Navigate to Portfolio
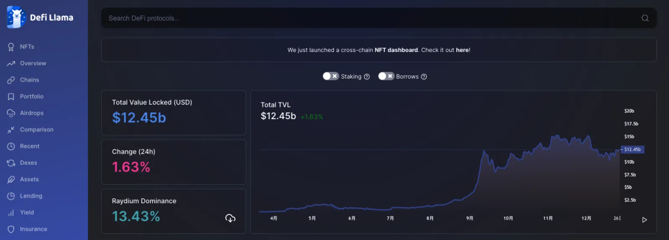 pyautogui.click(x=32, y=97)
